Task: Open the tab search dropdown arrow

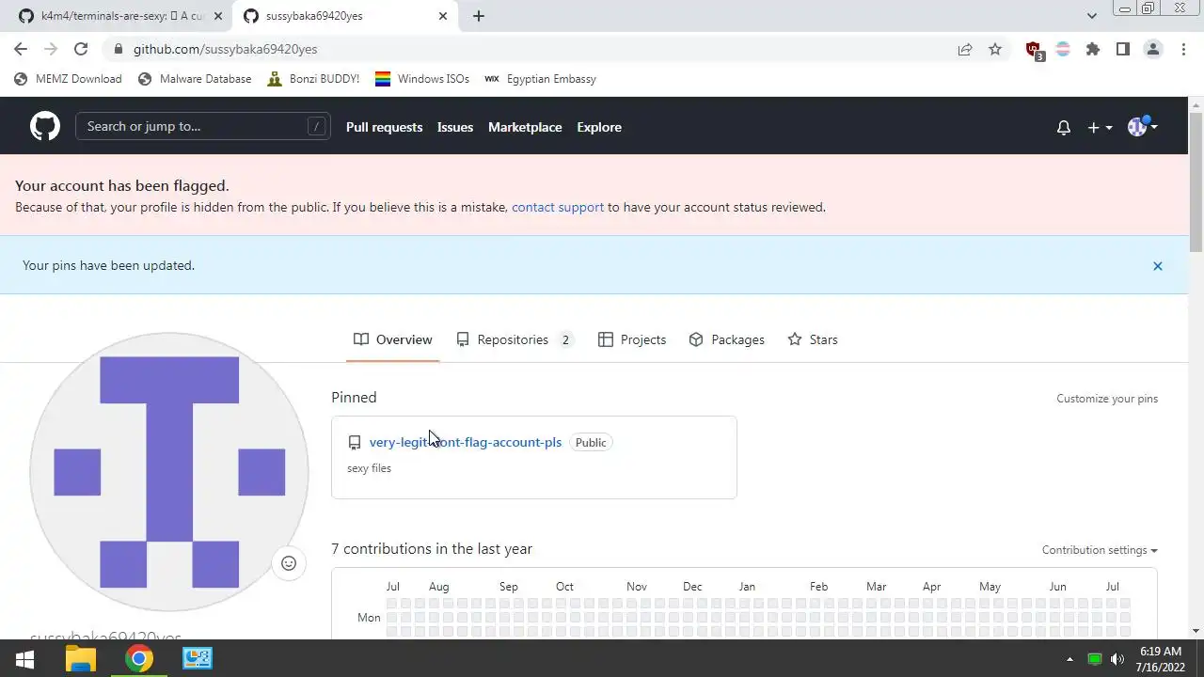Action: 1091,16
